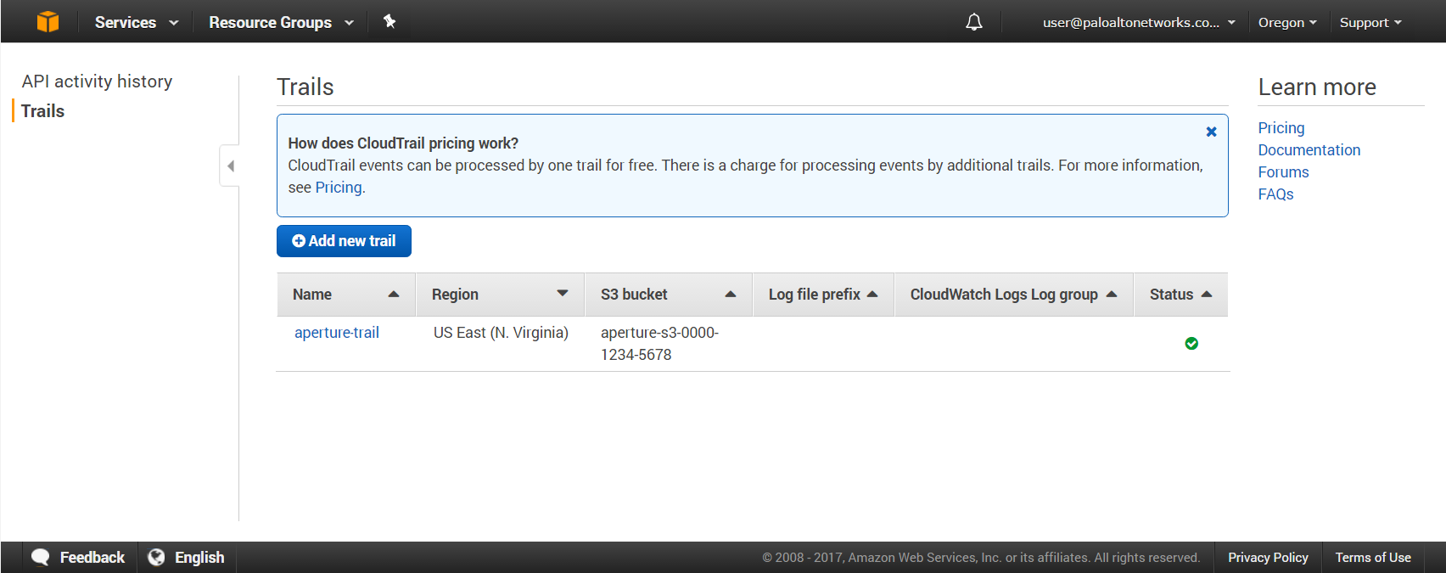This screenshot has width=1446, height=573.
Task: Open the aperture-trail link
Action: (337, 333)
